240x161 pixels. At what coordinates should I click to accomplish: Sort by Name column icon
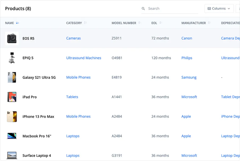click(x=17, y=23)
